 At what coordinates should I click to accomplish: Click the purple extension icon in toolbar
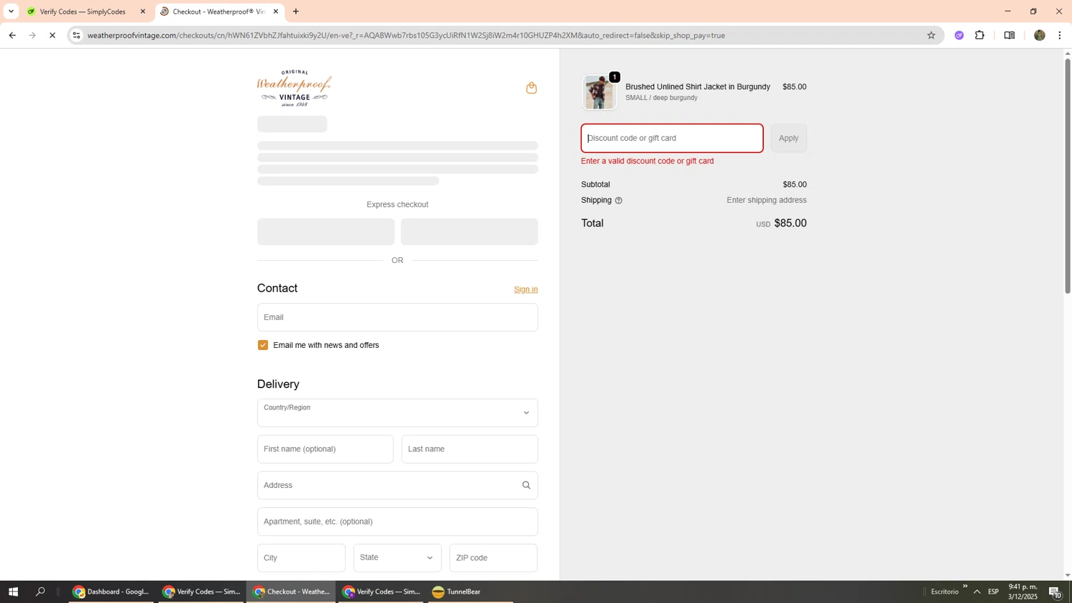[x=959, y=35]
